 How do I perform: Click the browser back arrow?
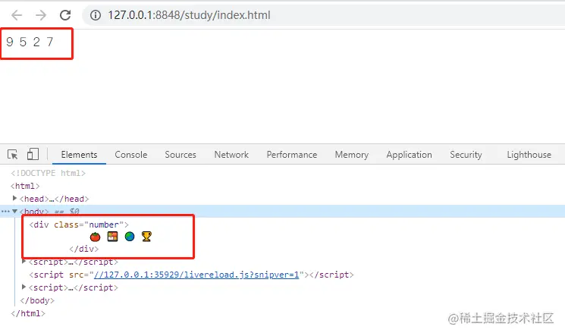tap(17, 15)
